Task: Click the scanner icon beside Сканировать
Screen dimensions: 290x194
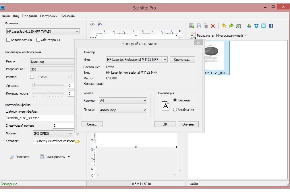Action: [42, 157]
